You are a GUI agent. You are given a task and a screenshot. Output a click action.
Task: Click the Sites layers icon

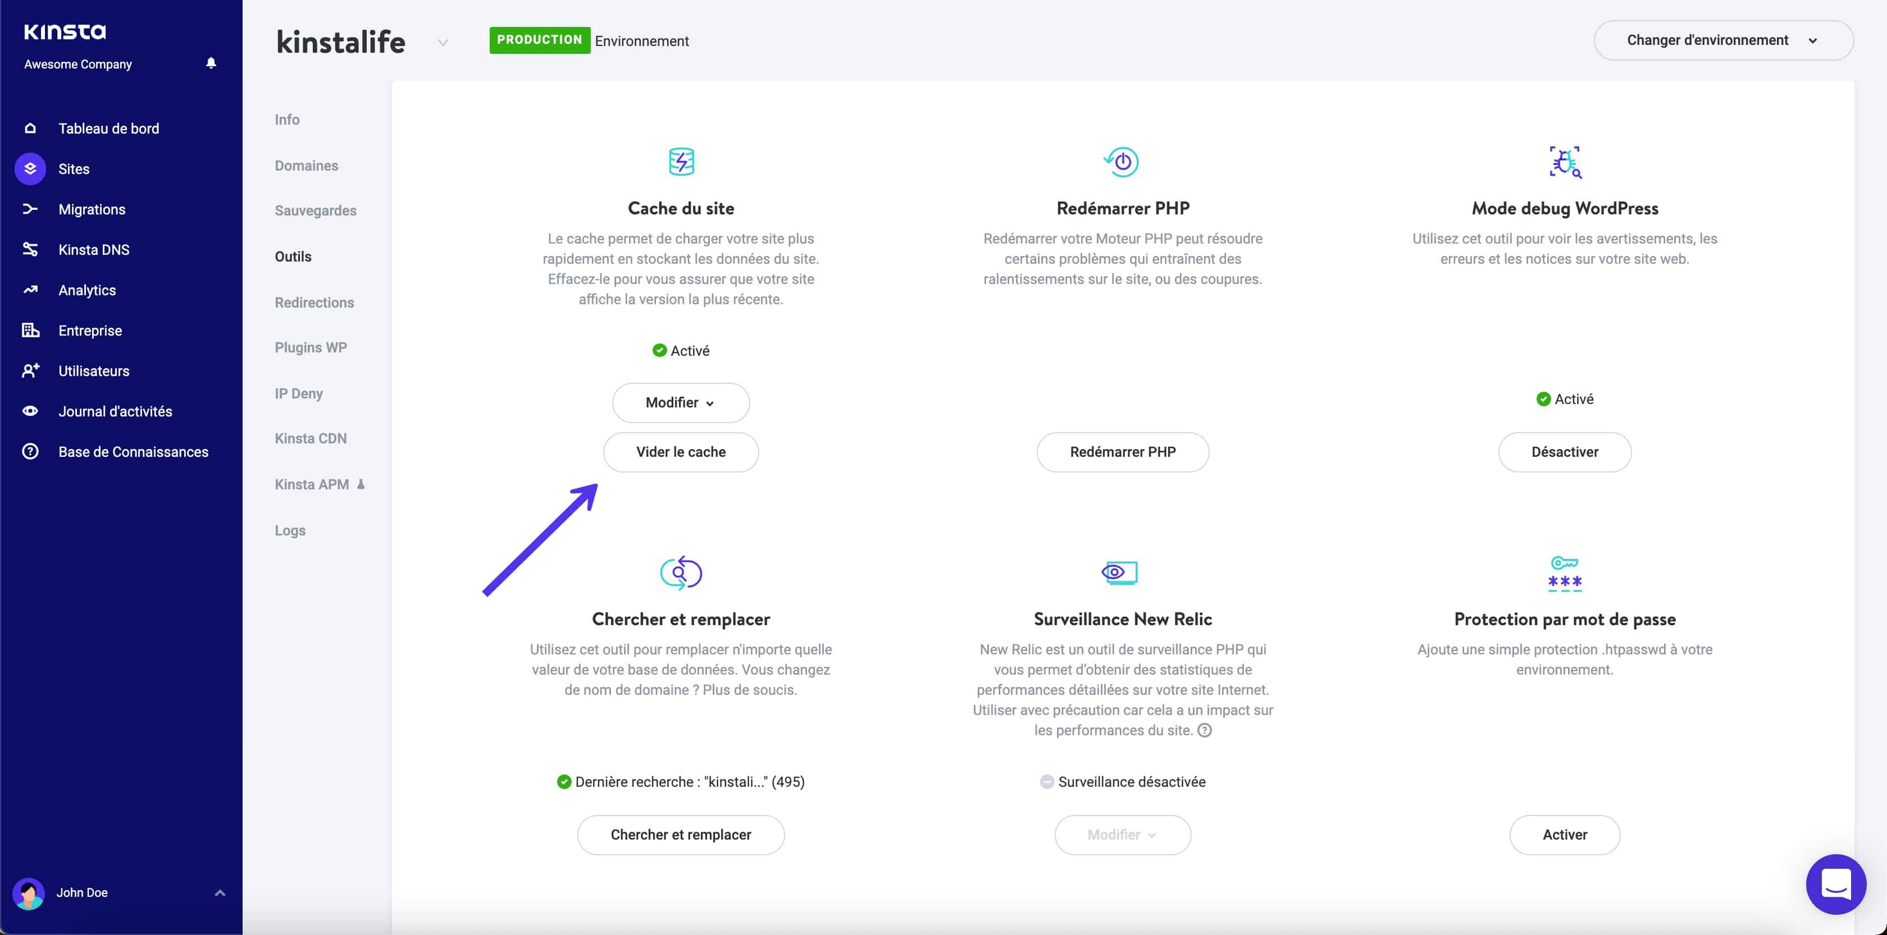point(30,168)
